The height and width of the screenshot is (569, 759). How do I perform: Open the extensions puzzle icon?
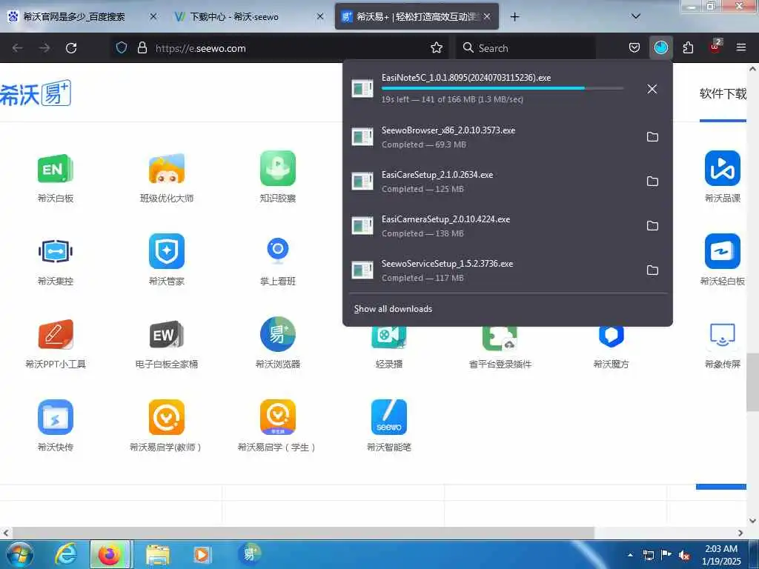tap(688, 47)
